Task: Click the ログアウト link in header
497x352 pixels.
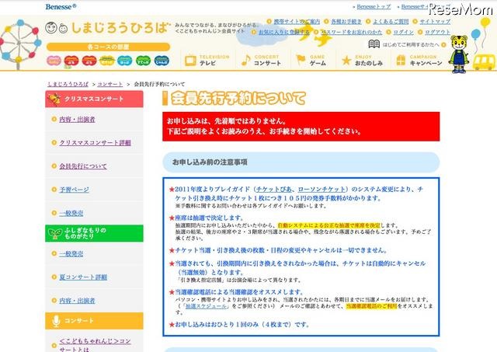Action: [437, 33]
